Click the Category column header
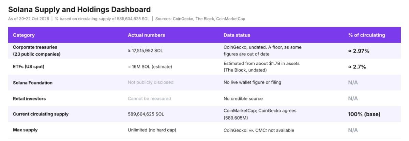The width and height of the screenshot is (409, 141). 24,35
